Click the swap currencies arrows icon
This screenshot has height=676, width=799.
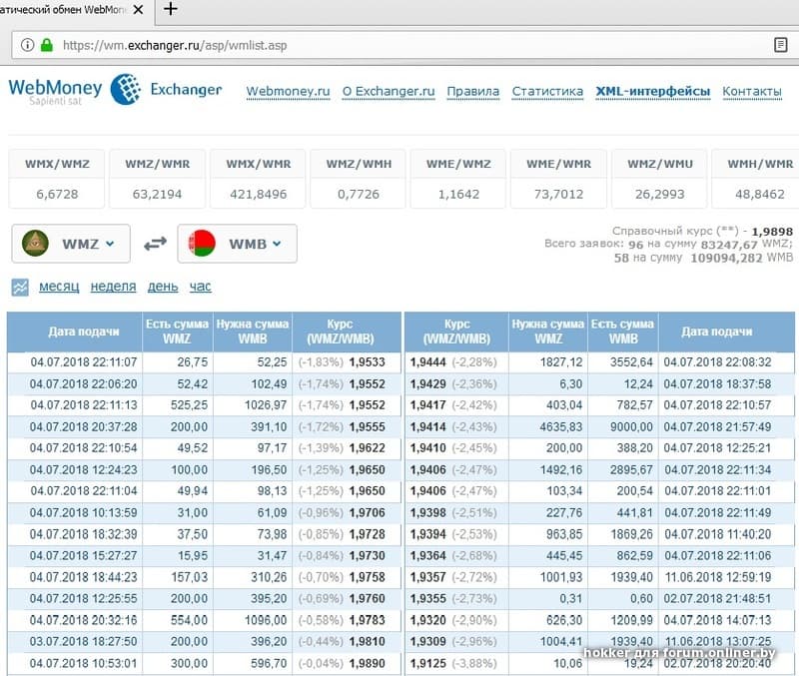(155, 243)
